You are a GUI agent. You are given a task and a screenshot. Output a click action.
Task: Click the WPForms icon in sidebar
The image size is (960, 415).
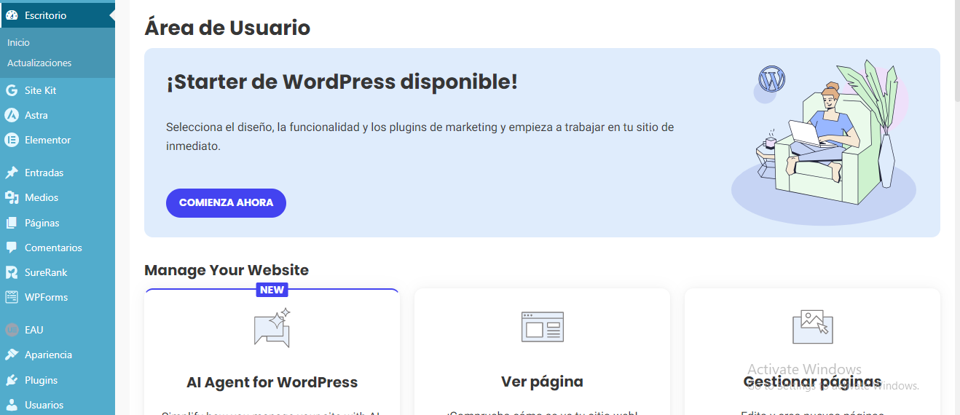pyautogui.click(x=11, y=297)
